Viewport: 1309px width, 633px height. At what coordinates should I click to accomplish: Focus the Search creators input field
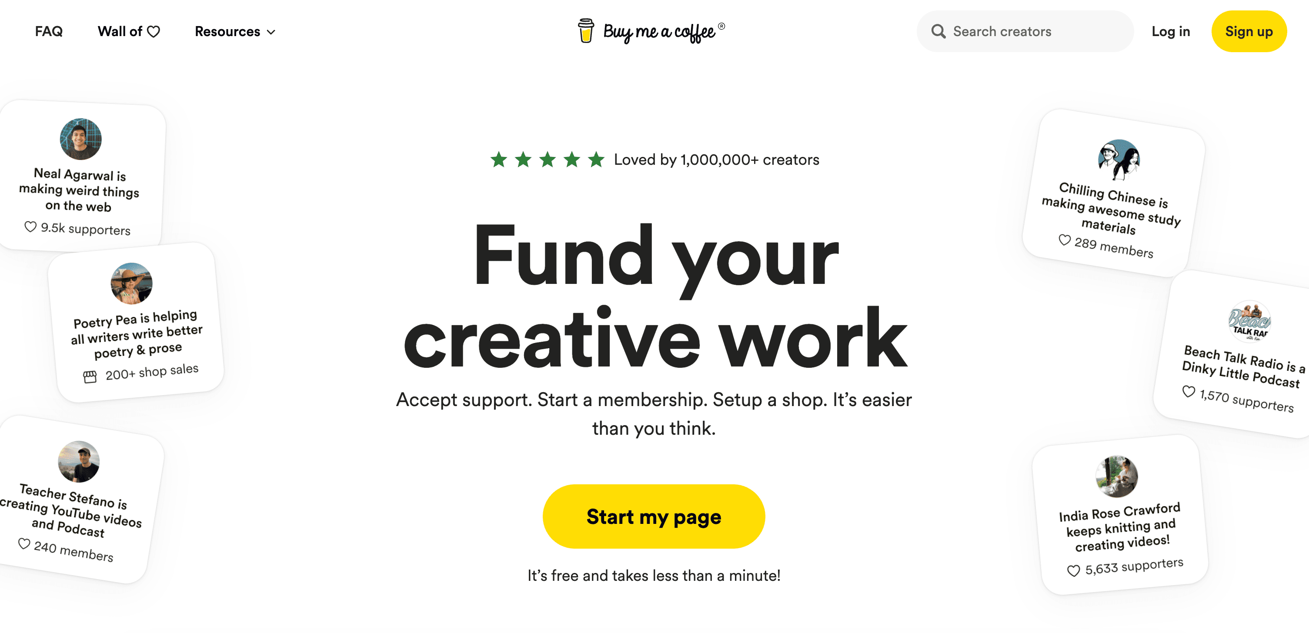point(1025,31)
